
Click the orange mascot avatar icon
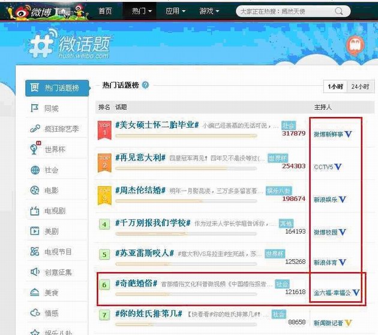point(355,46)
